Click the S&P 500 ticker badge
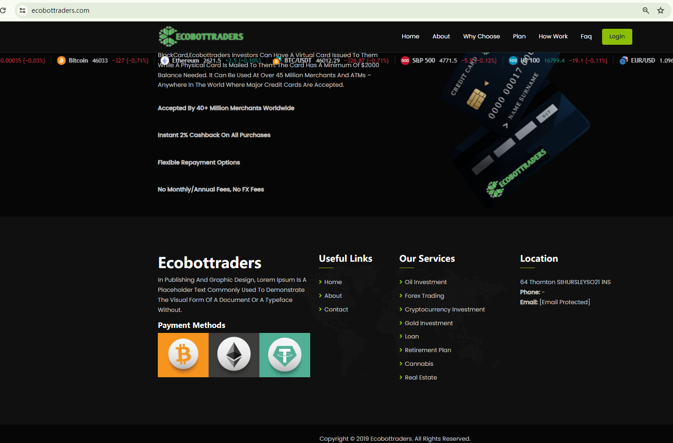The width and height of the screenshot is (673, 443). click(x=405, y=60)
